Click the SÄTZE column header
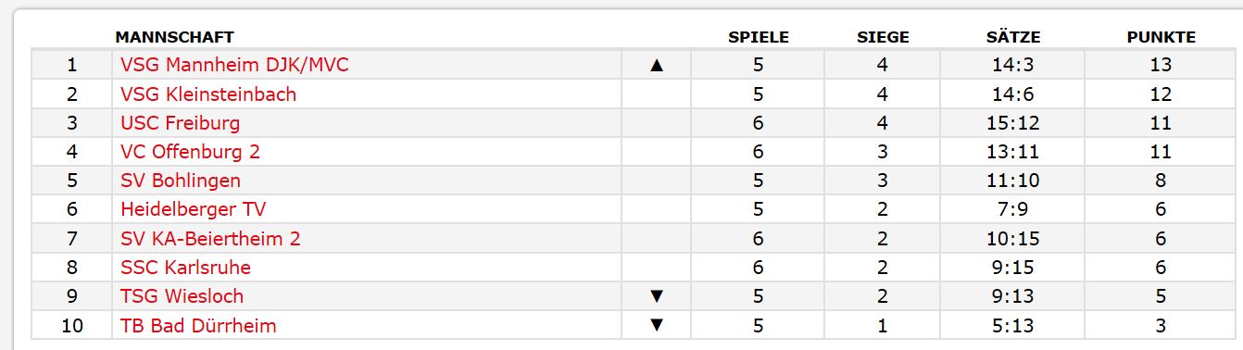Viewport: 1243px width, 350px height. tap(1013, 37)
